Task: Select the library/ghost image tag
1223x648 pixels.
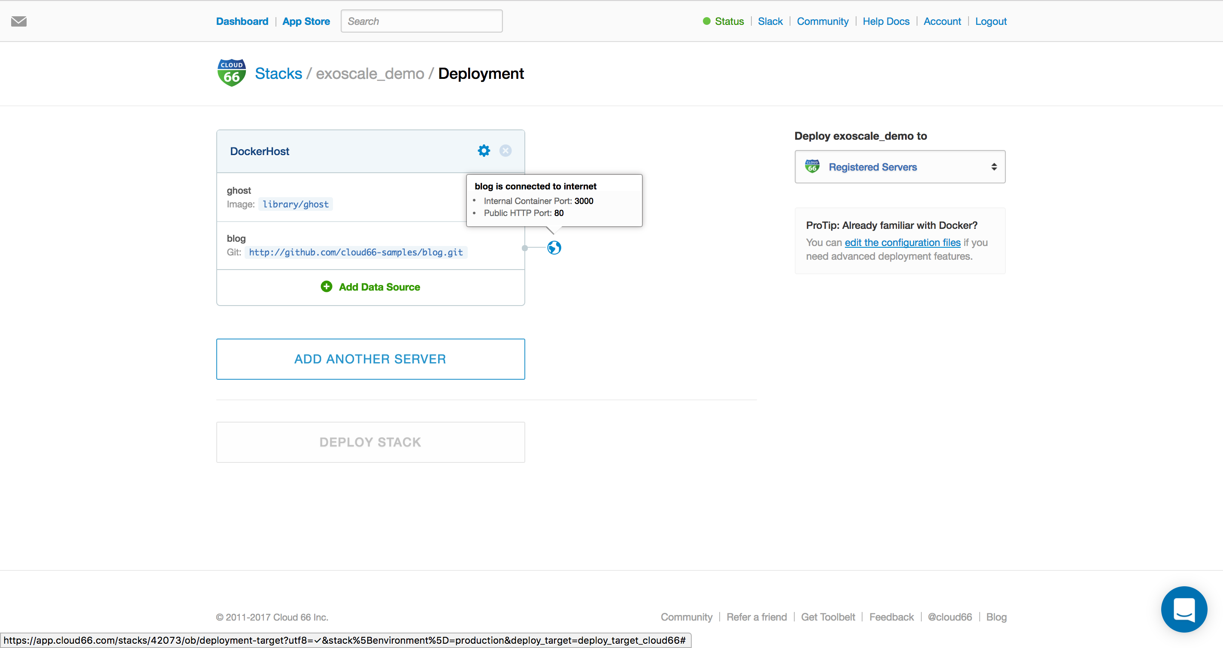Action: pos(295,204)
